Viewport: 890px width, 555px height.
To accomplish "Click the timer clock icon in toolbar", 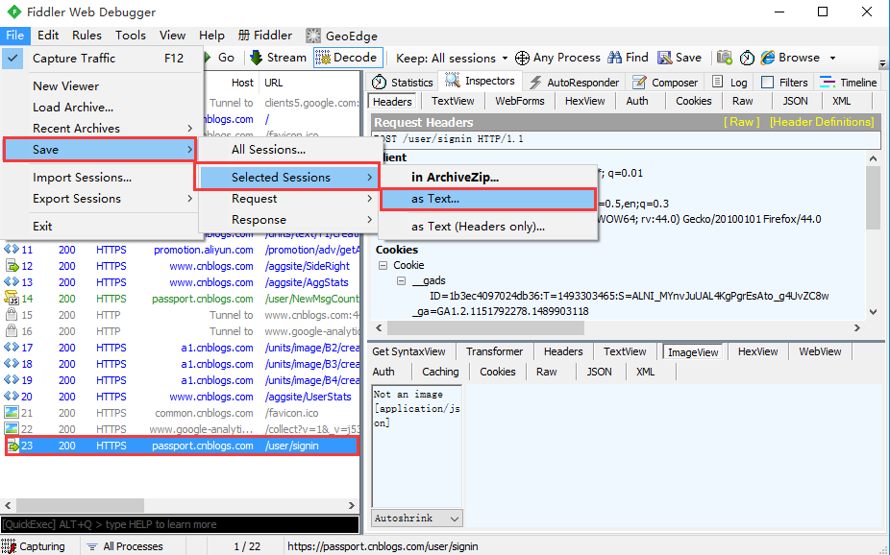I will pyautogui.click(x=747, y=58).
